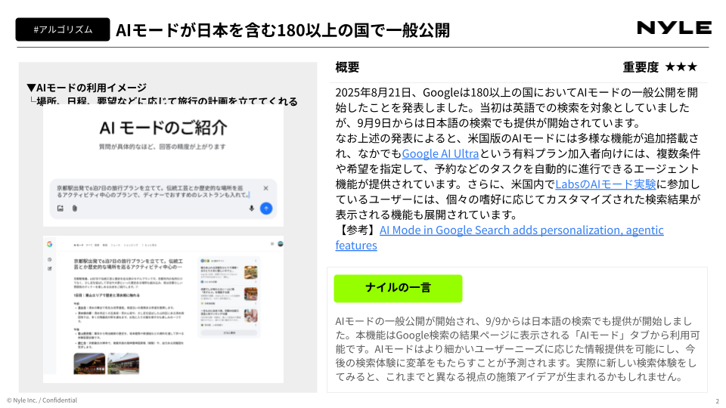Open the LabsのAIモード実験 link
Image resolution: width=726 pixels, height=408 pixels.
coord(606,184)
